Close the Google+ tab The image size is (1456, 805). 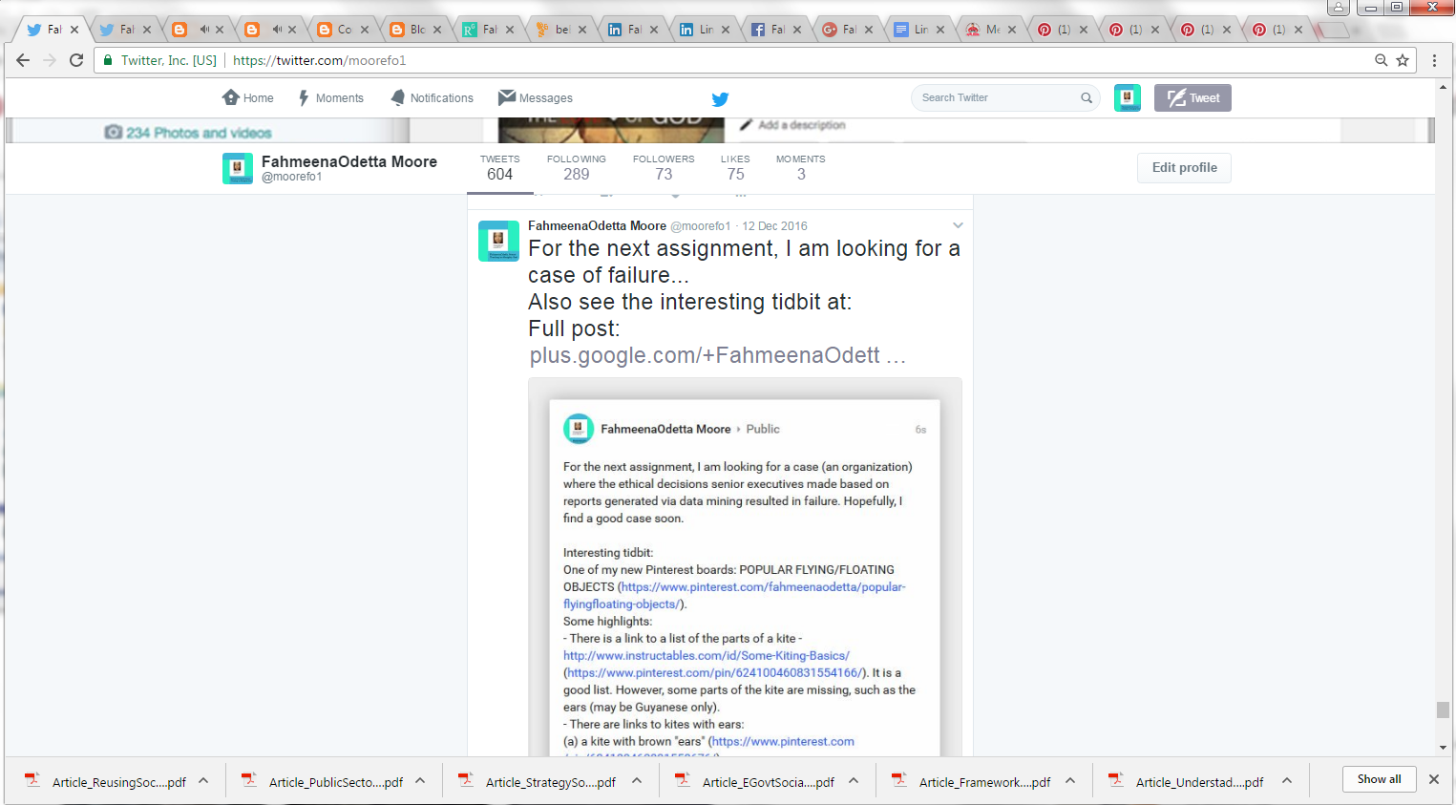tap(869, 30)
